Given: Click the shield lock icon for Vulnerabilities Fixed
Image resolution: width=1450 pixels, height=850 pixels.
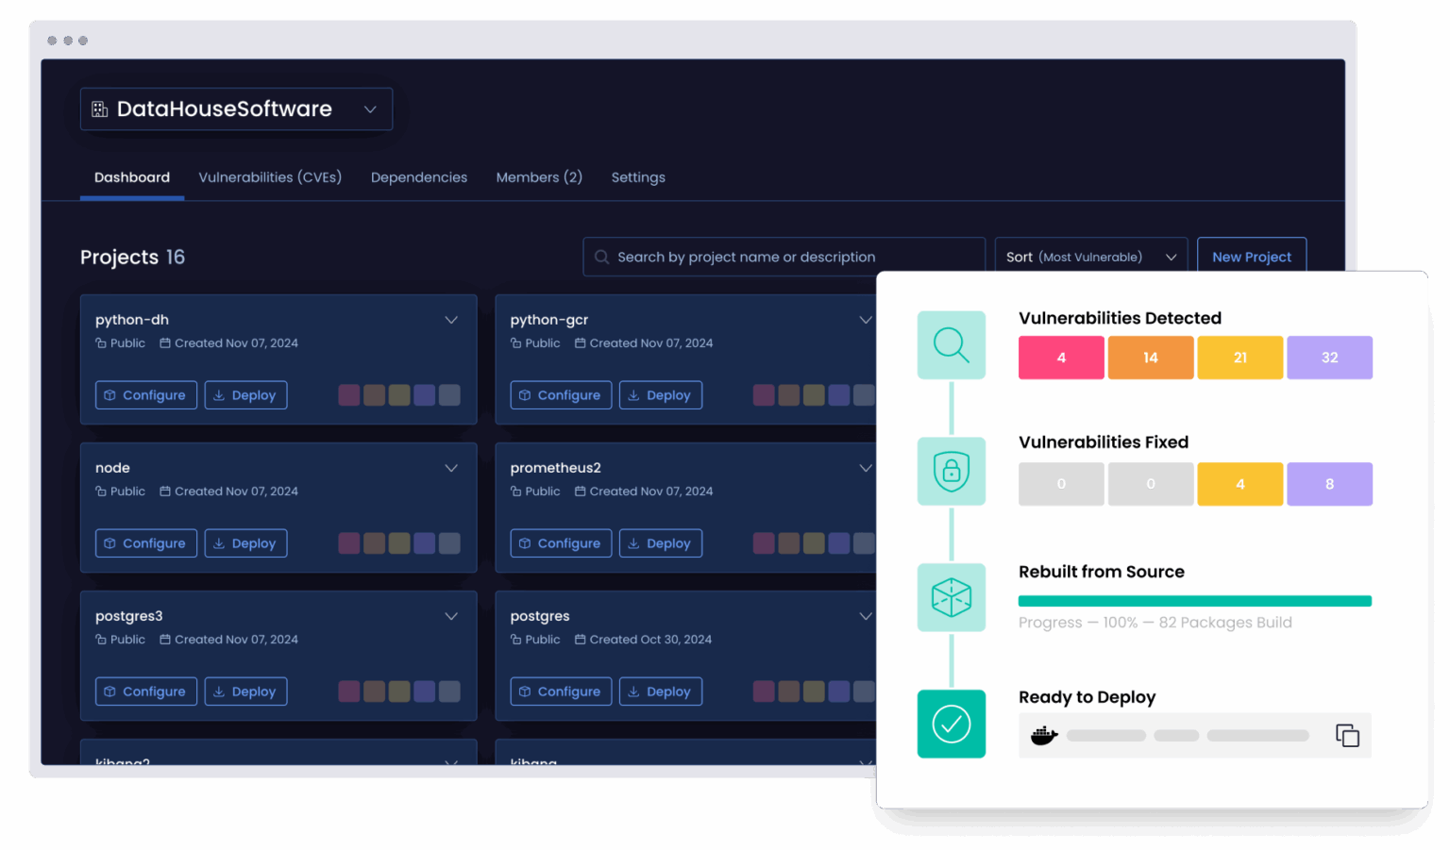Looking at the screenshot, I should (951, 471).
